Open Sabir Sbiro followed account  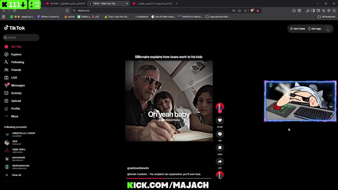(15, 150)
